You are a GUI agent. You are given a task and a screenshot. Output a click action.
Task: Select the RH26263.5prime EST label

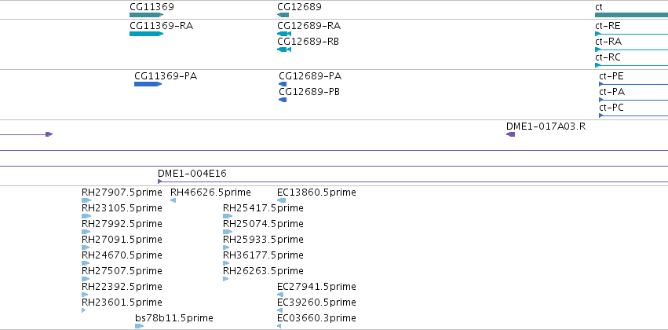tap(263, 271)
